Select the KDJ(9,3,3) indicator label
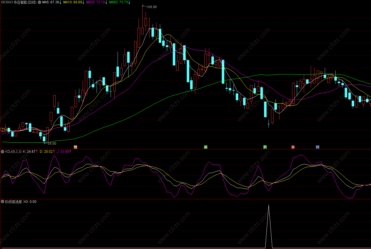Viewport: 371px width, 249px height. click(13, 152)
